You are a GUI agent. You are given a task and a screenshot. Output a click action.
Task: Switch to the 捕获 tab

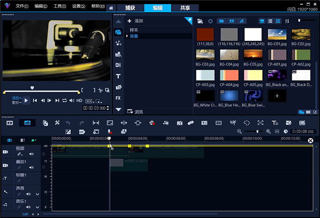click(130, 8)
